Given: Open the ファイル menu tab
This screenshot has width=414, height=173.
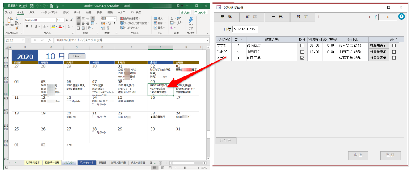Looking at the screenshot, I should tap(8, 13).
